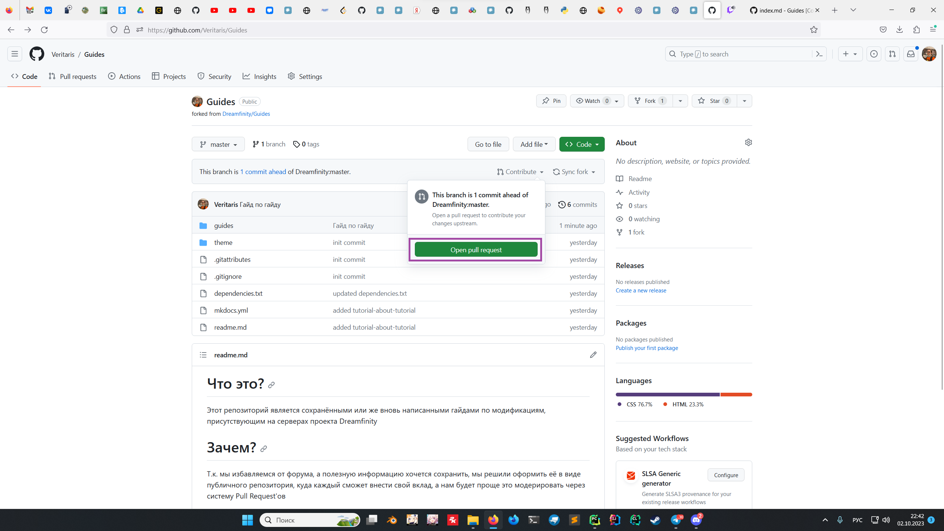Open the pull requests icon in header
944x531 pixels.
[892, 54]
